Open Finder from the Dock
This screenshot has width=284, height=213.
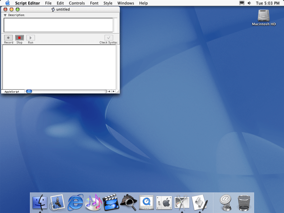(x=40, y=202)
